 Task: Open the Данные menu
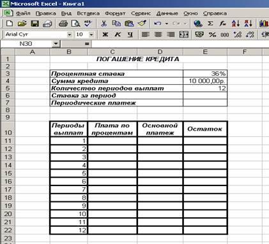click(x=167, y=13)
